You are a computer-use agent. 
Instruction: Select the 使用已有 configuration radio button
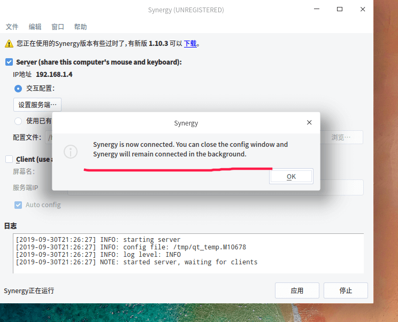point(18,121)
